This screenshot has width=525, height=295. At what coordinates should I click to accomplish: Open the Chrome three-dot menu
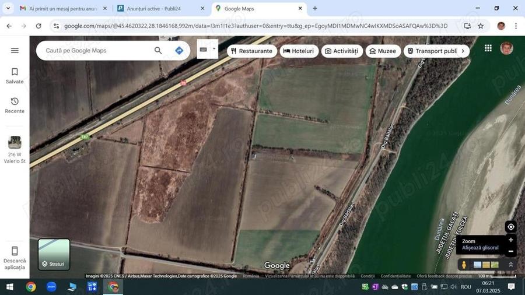516,26
